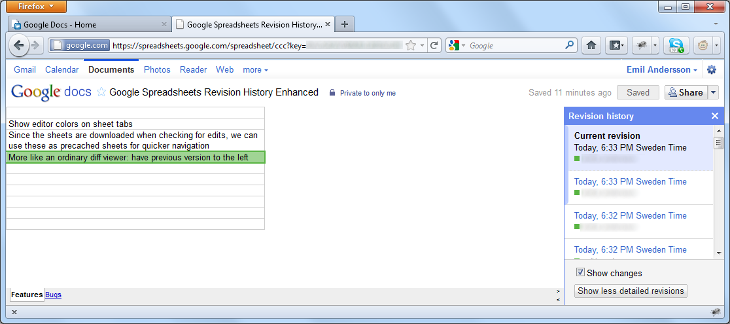Image resolution: width=730 pixels, height=324 pixels.
Task: Click the Google docs logo
Action: (x=51, y=92)
